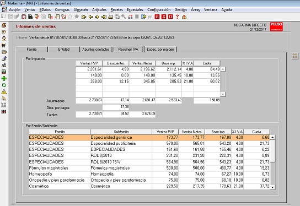The height and width of the screenshot is (206, 300).
Task: Open the Configuración menu
Action: point(159,9)
